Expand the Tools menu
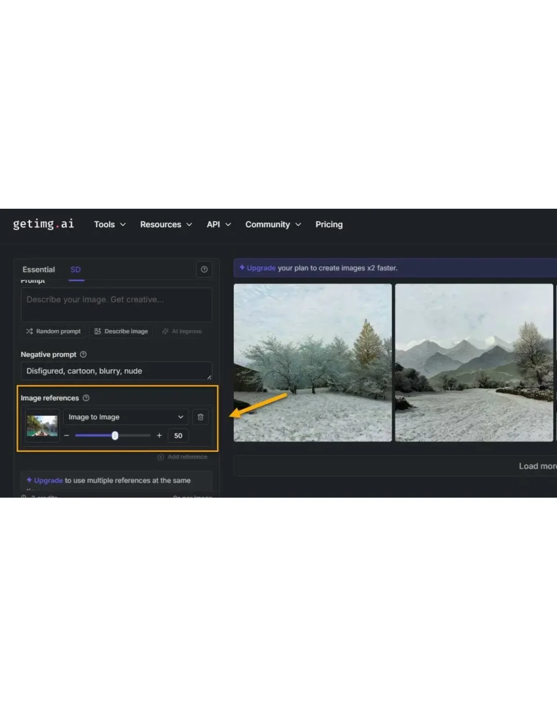Screen dimensions: 557x707 pyautogui.click(x=110, y=225)
